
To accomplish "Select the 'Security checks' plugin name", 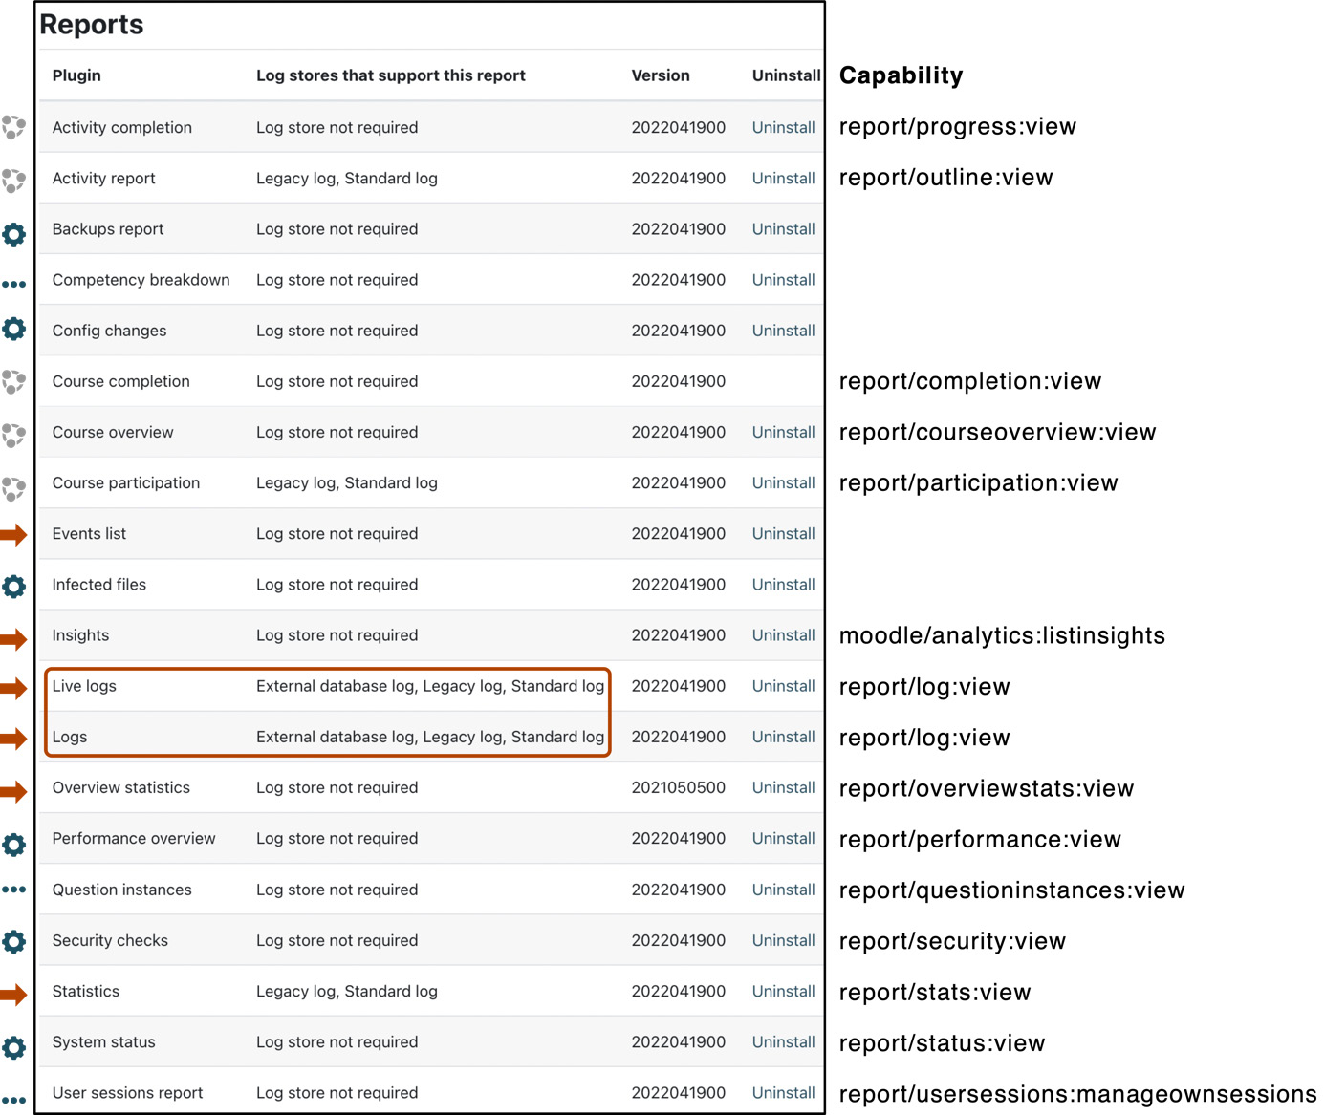I will coord(110,940).
